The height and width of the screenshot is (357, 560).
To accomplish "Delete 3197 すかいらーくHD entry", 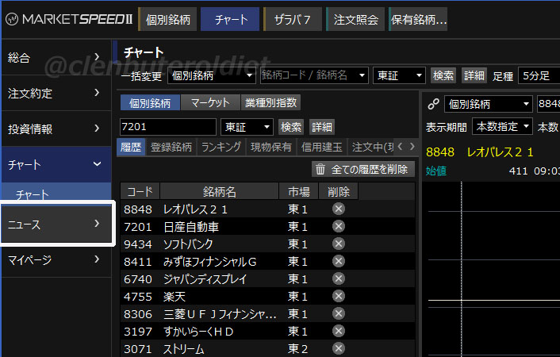I will 338,331.
